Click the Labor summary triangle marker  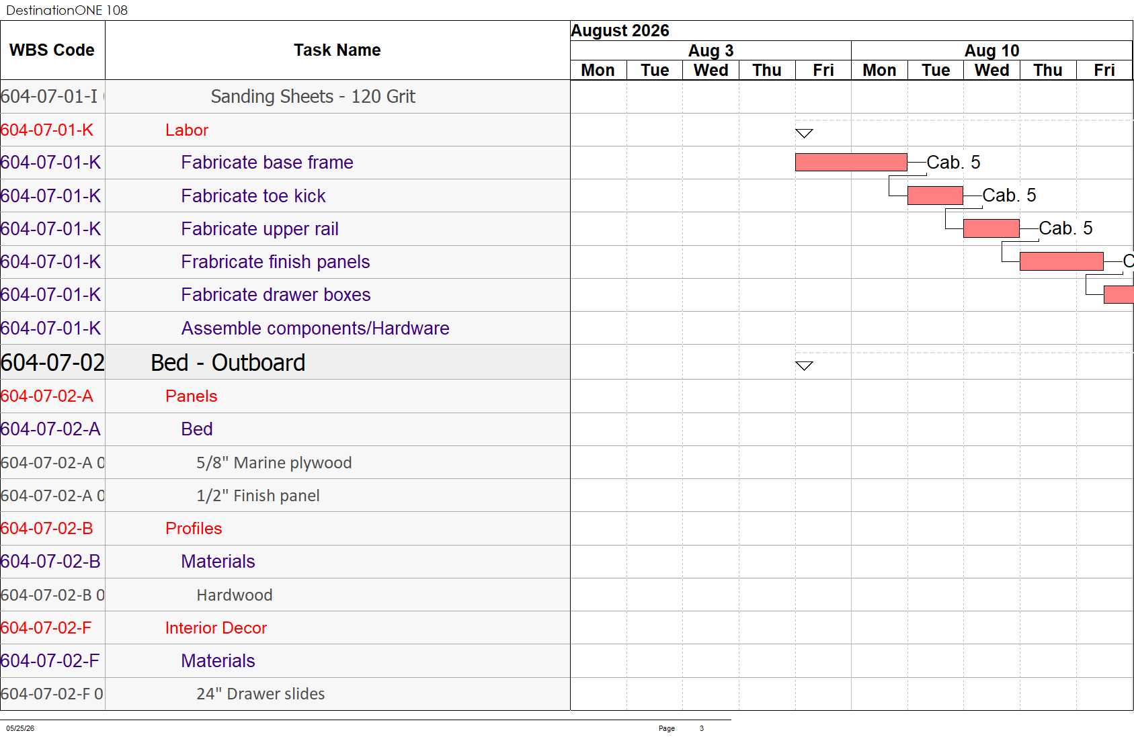pos(804,133)
